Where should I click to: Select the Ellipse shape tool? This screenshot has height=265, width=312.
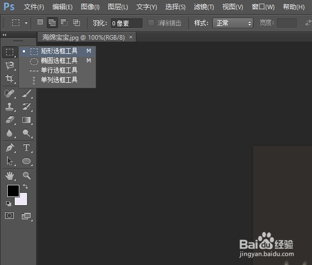26,161
